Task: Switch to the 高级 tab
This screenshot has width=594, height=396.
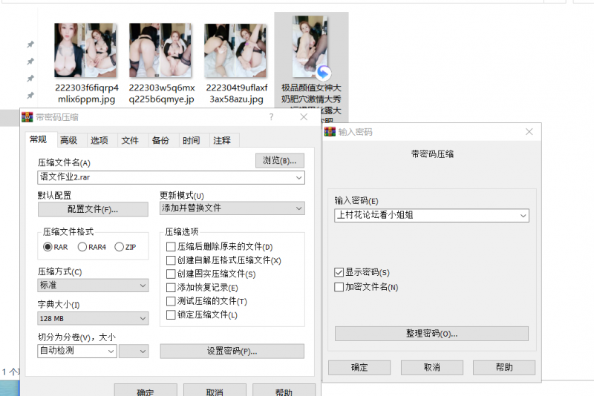Action: click(68, 140)
